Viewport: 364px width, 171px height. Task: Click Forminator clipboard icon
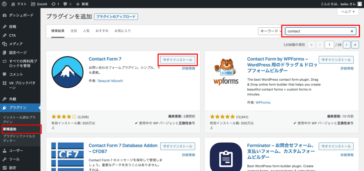[226, 157]
